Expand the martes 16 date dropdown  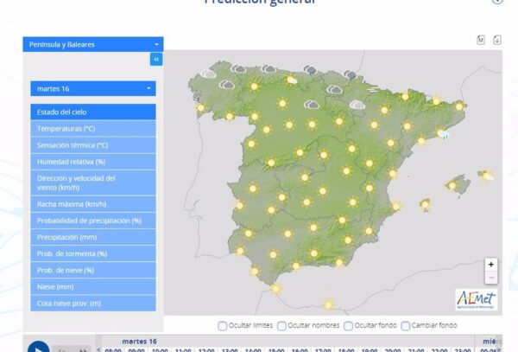click(x=92, y=88)
